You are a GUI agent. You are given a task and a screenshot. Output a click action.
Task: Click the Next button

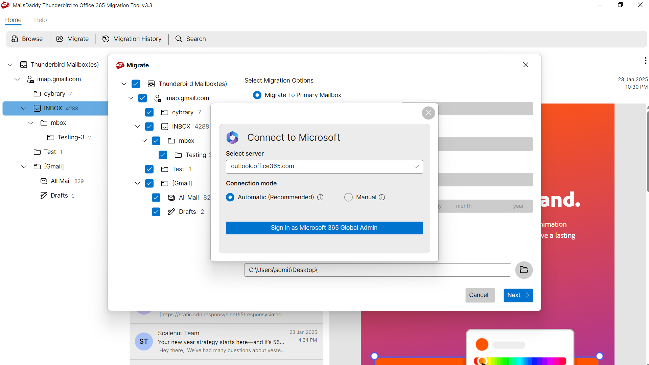point(518,295)
